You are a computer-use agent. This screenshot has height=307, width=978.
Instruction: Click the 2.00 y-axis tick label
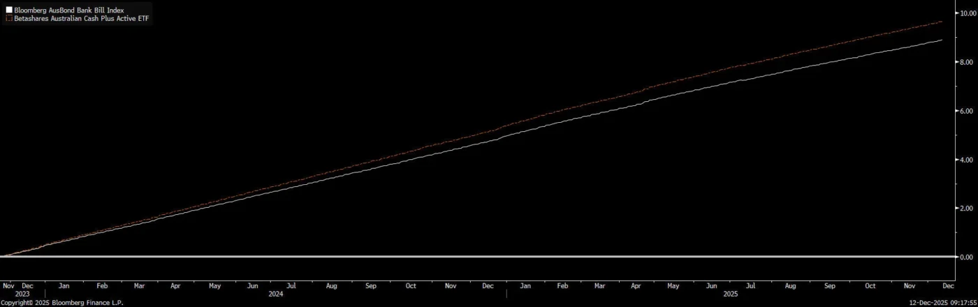[x=965, y=209]
